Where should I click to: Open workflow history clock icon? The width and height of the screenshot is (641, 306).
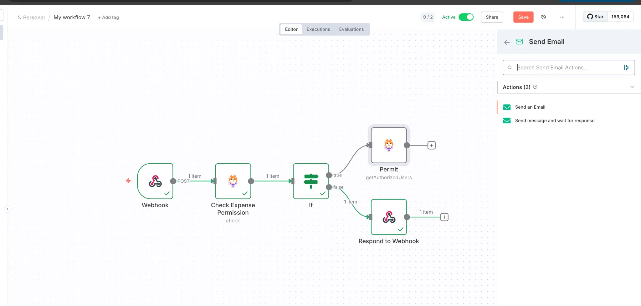[544, 17]
